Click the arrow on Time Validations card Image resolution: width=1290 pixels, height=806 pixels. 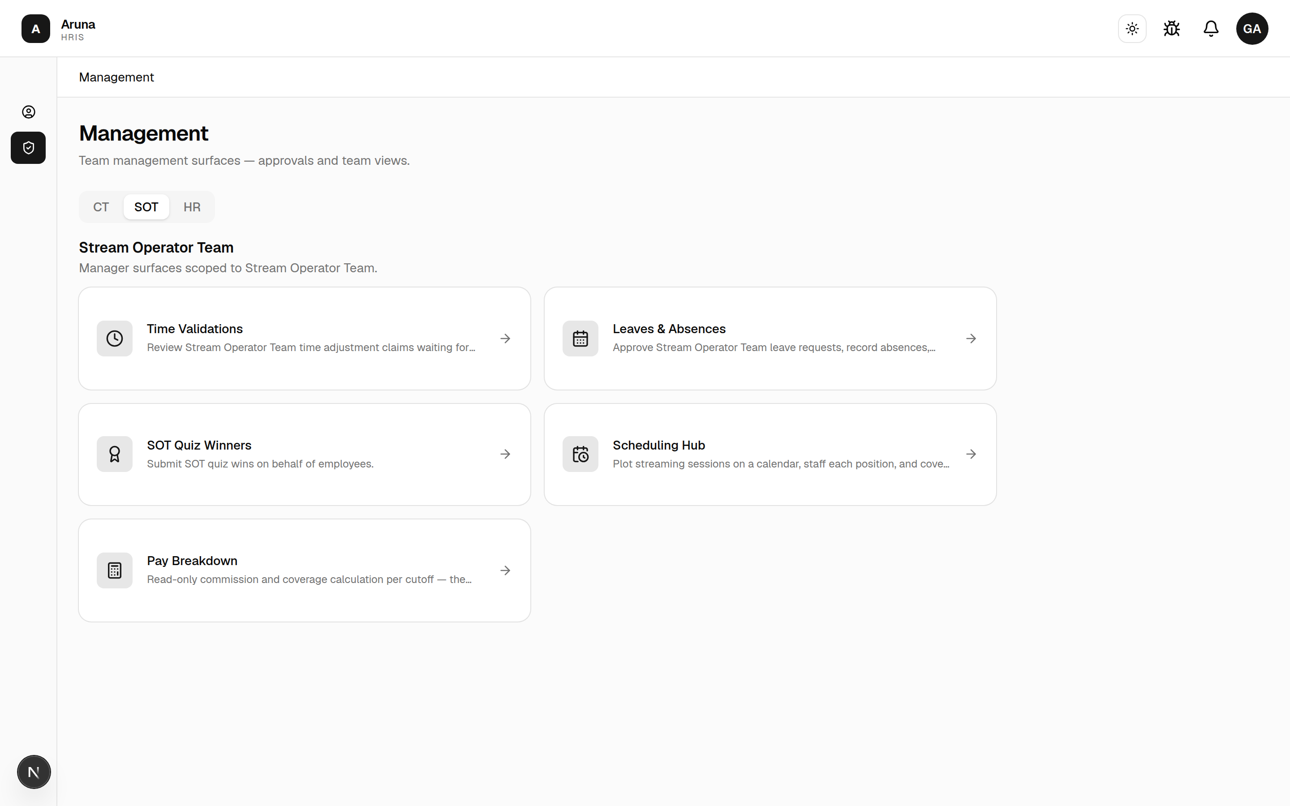(505, 339)
